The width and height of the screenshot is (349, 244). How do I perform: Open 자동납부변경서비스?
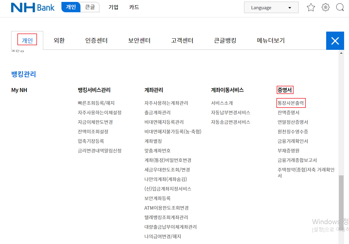pos(230,112)
